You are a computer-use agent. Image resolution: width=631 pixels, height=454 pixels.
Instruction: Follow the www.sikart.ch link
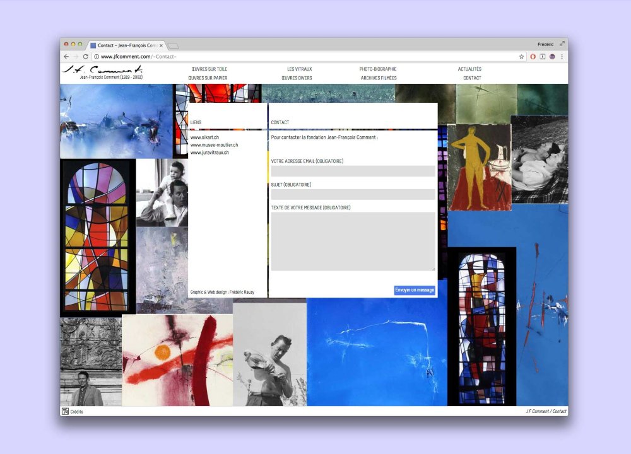(x=204, y=137)
